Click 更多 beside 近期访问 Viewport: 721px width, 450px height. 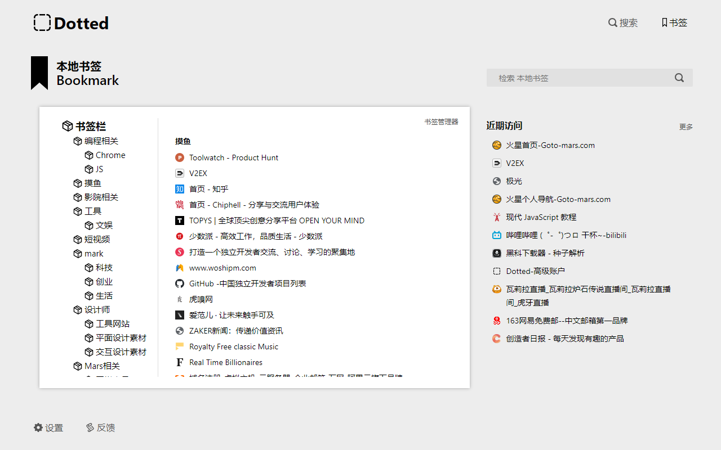tap(686, 127)
